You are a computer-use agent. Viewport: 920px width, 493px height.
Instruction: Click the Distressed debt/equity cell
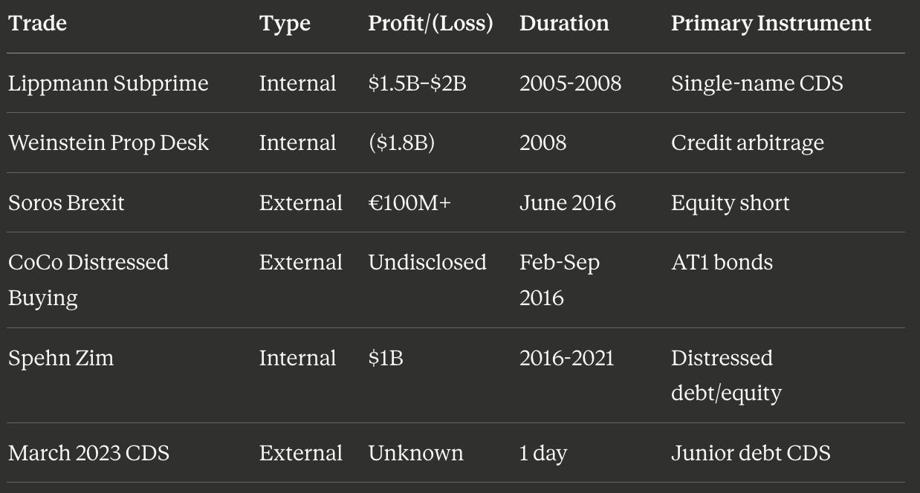(725, 376)
